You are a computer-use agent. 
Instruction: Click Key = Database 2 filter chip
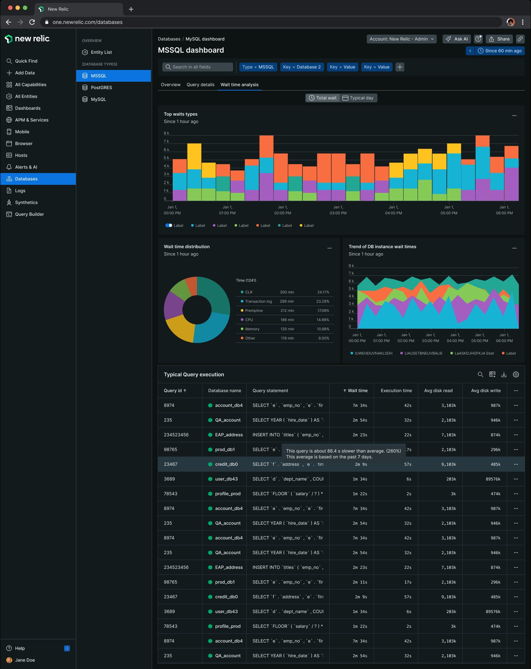(x=302, y=67)
